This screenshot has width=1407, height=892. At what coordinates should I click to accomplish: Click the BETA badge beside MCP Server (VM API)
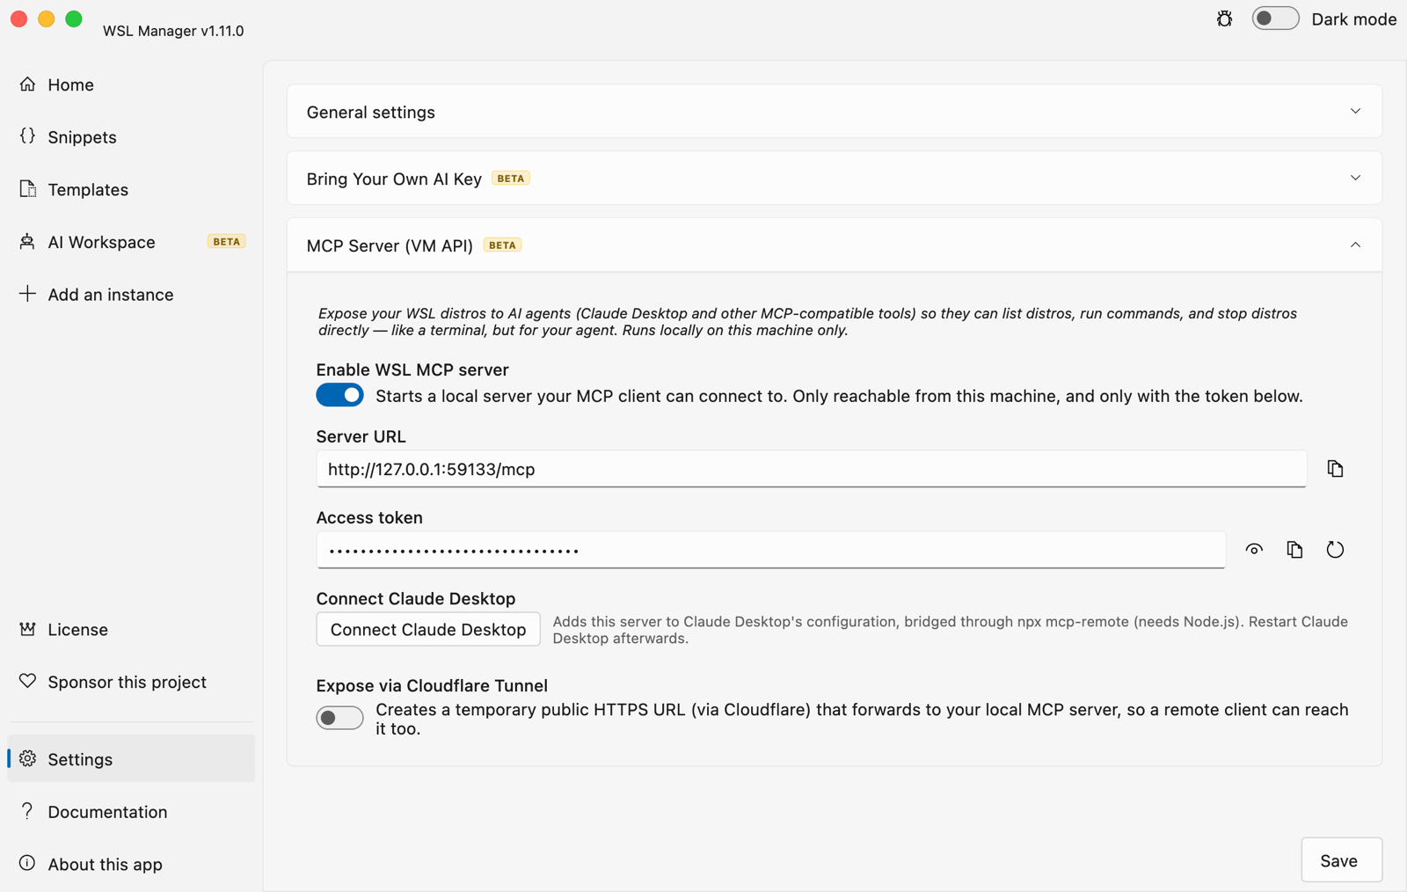502,245
